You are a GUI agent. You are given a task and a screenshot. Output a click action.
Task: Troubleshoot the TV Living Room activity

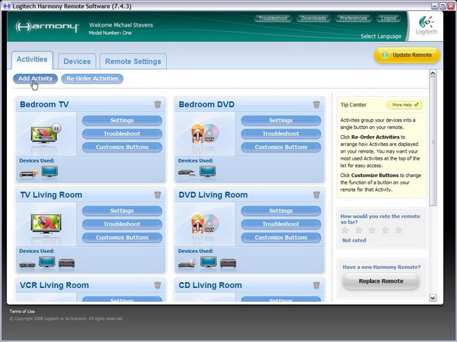[x=122, y=224]
